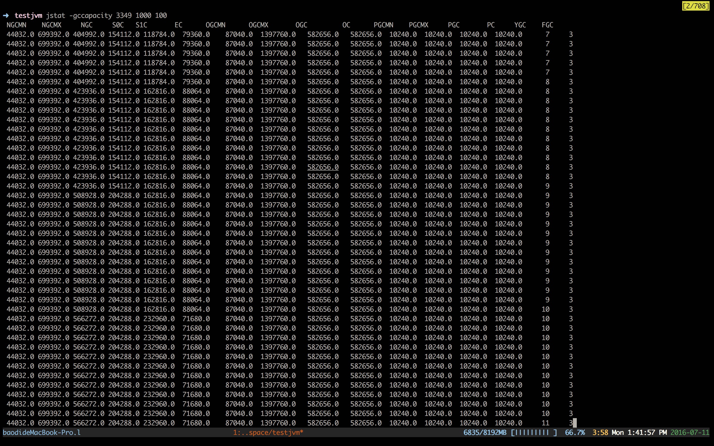The image size is (714, 446).
Task: Click the jstat command word
Action: [56, 16]
